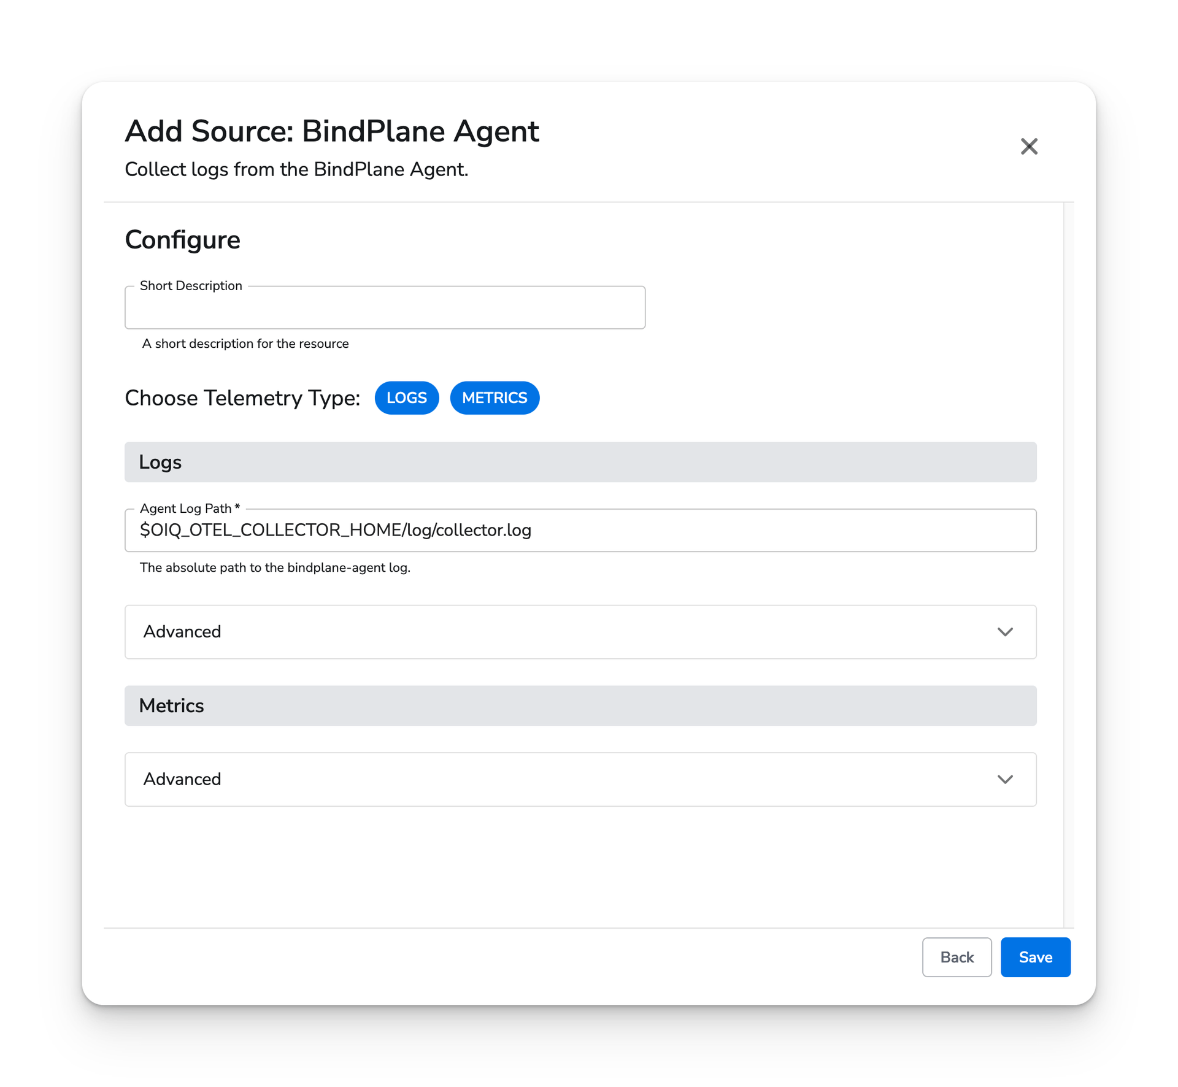Toggle the LOGS telemetry type chip
1178x1087 pixels.
coord(407,398)
